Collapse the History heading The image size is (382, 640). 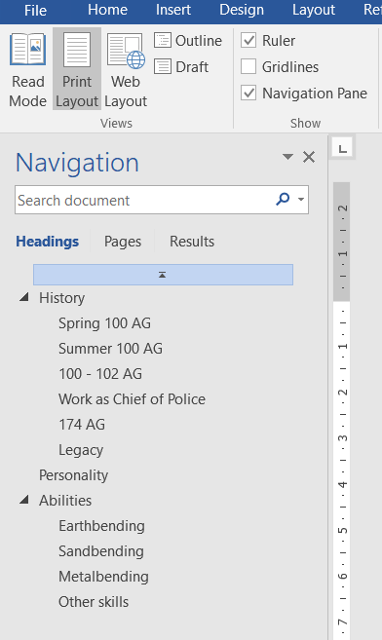[24, 297]
